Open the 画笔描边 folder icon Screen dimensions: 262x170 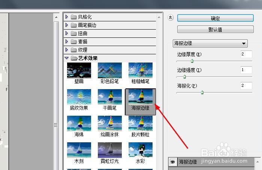pos(73,25)
